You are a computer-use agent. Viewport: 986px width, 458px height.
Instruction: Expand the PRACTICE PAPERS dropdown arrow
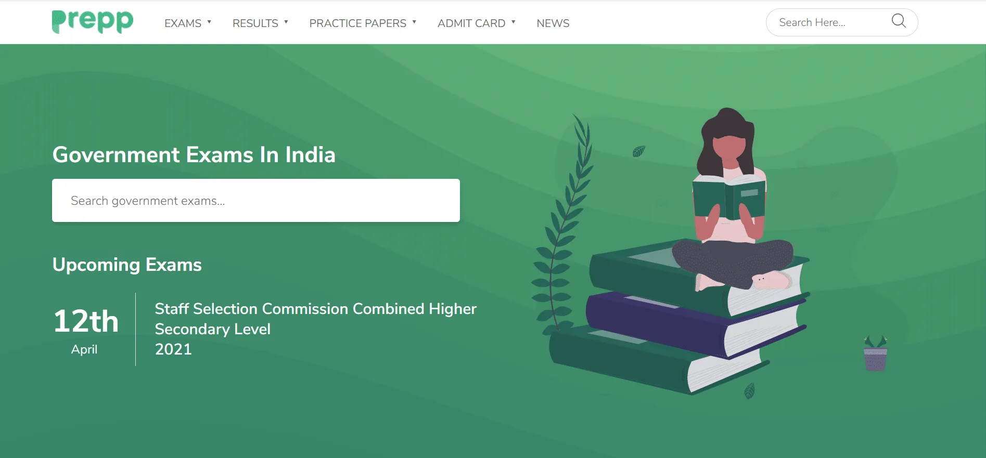[x=414, y=22]
